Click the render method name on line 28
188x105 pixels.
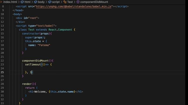(27, 84)
